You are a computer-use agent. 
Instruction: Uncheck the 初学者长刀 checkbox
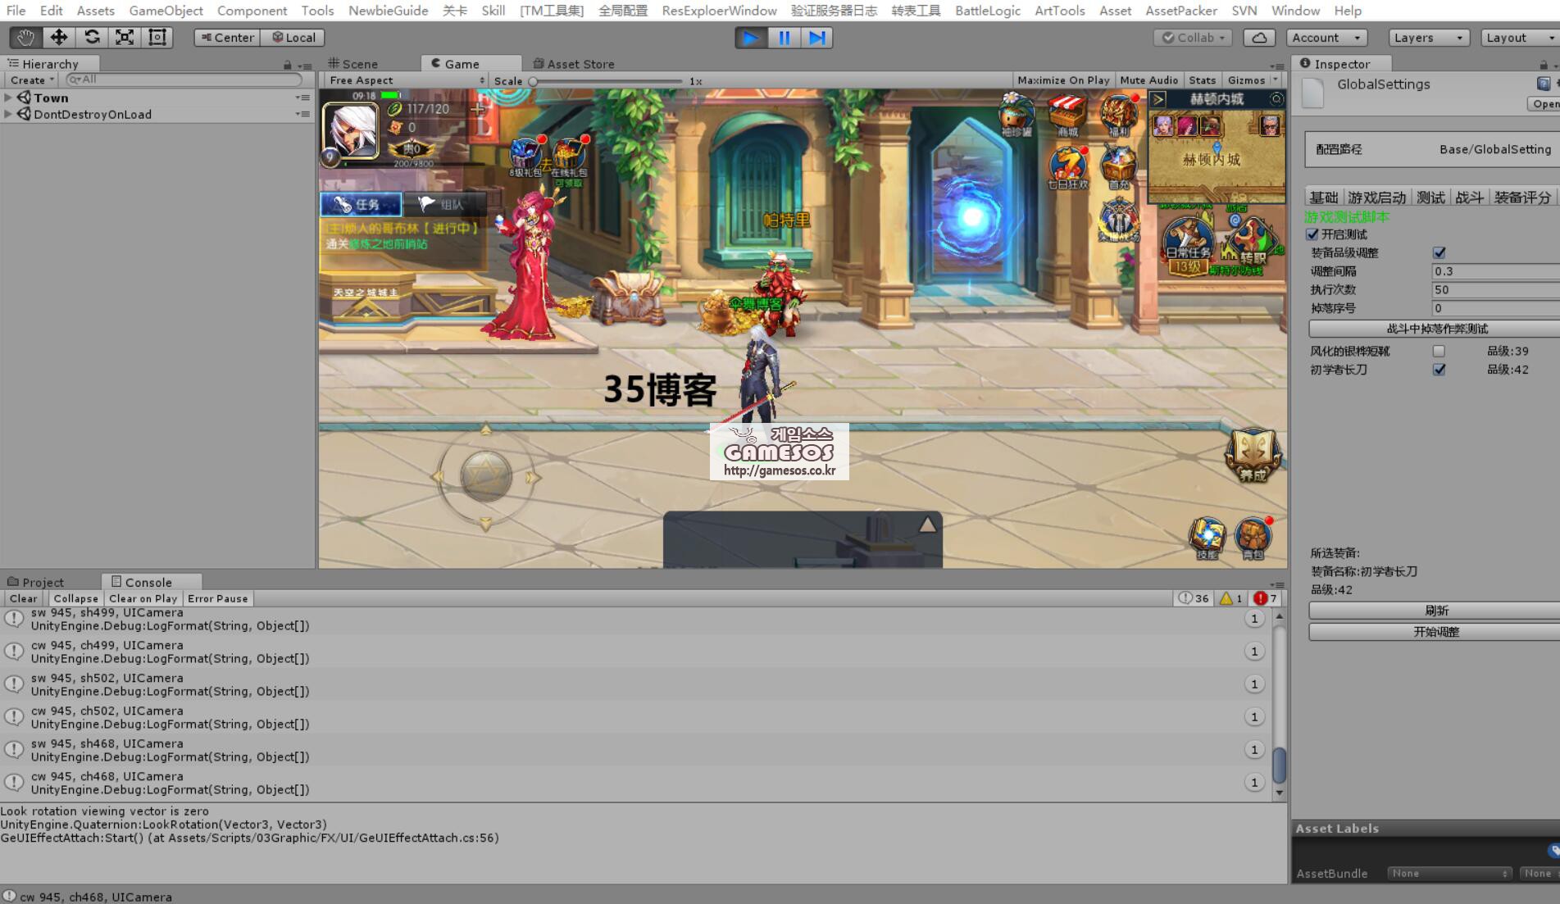pos(1439,370)
